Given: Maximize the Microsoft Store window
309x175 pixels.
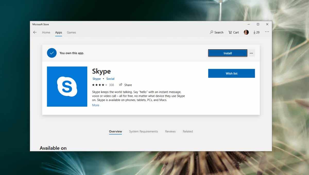Looking at the screenshot, I should pyautogui.click(x=258, y=24).
